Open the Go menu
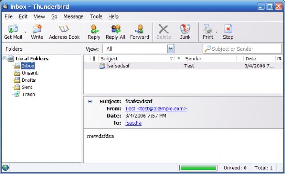285x174 pixels. coord(54,16)
